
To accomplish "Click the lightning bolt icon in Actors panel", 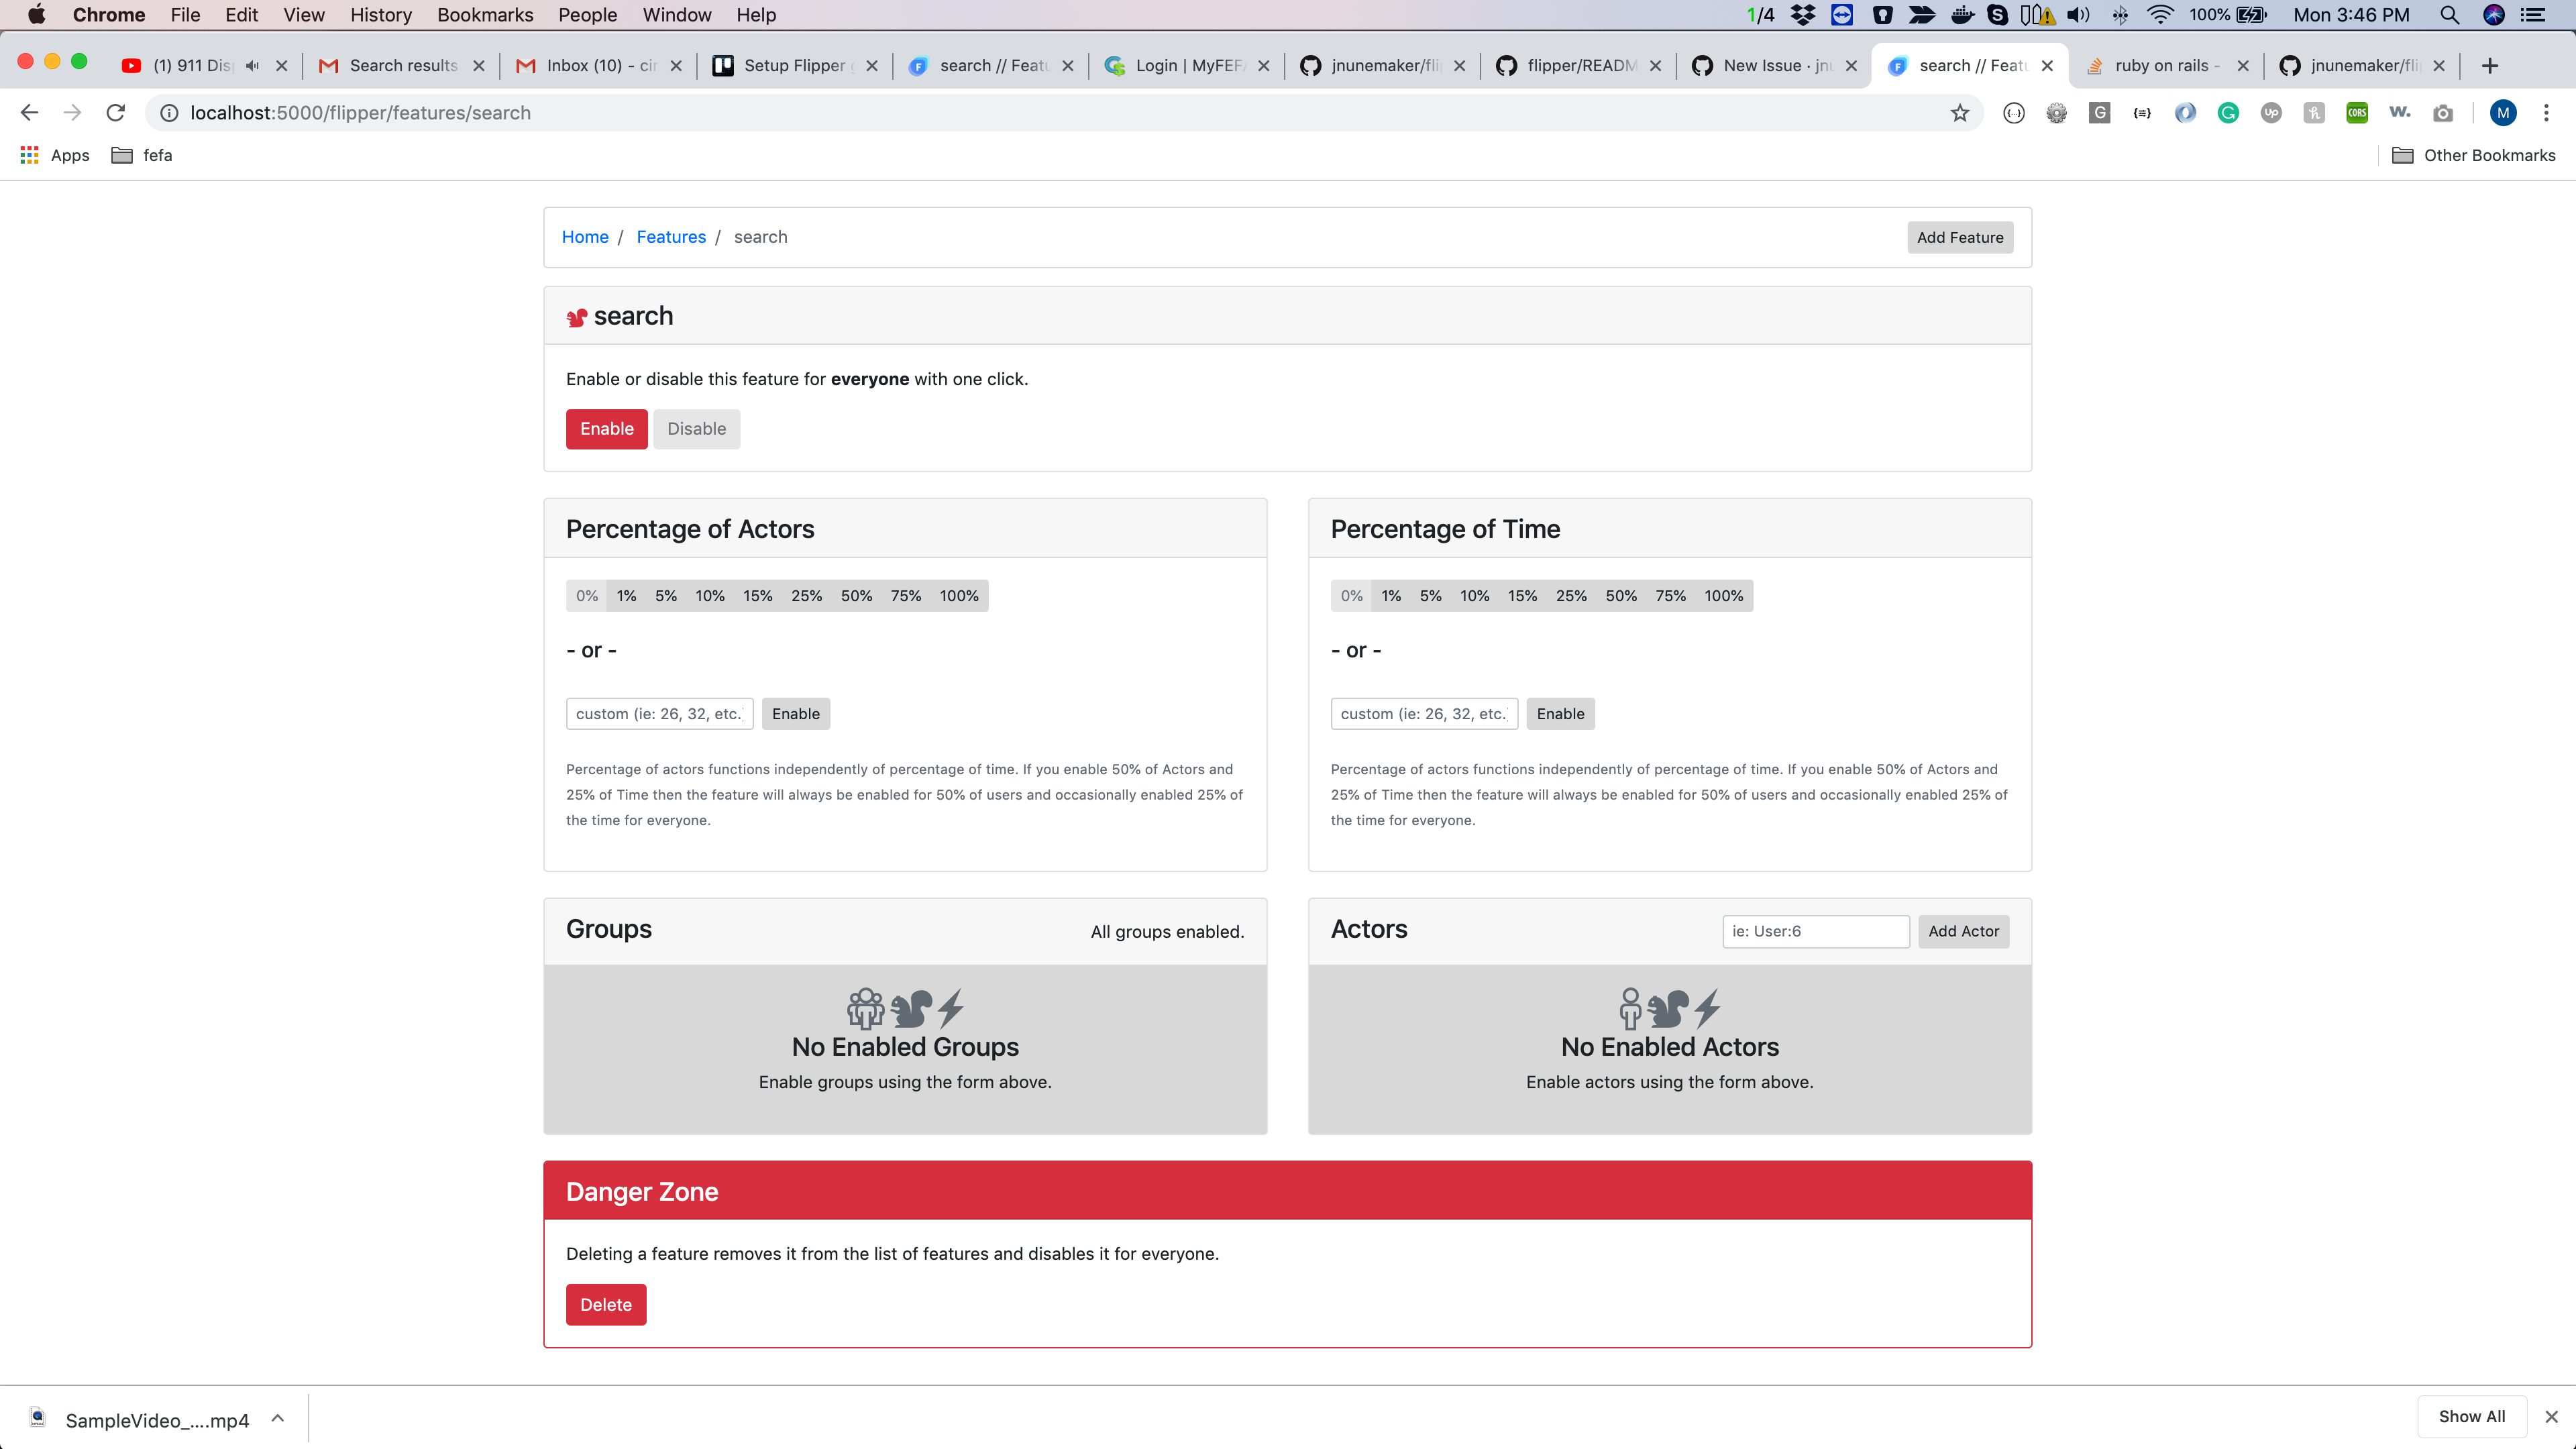I will coord(1706,1008).
